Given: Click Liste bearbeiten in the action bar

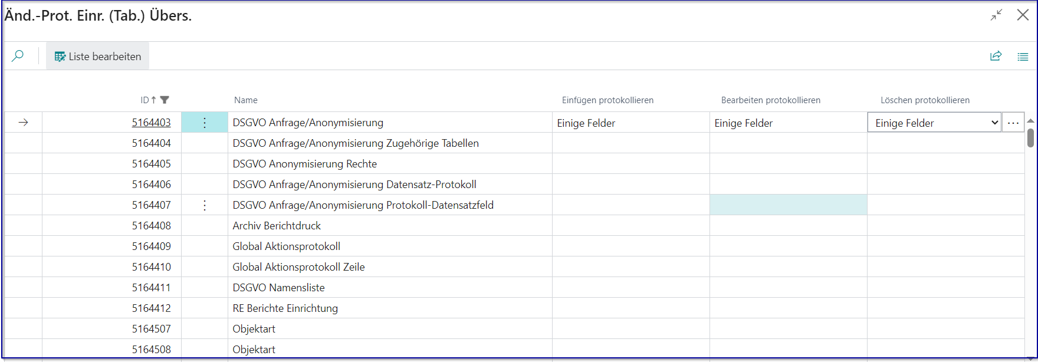Looking at the screenshot, I should 98,57.
